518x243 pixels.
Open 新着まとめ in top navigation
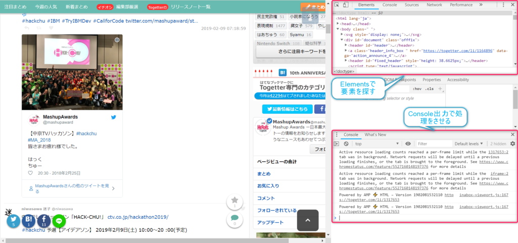77,7
